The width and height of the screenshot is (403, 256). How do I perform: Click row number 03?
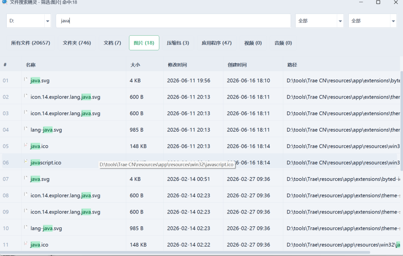[x=6, y=113]
